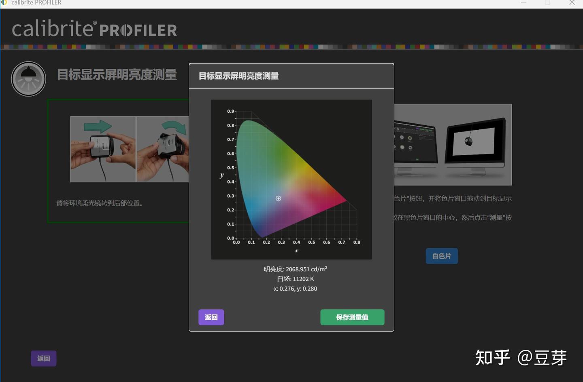Minimize the calibrite PROFILER window

(523, 3)
